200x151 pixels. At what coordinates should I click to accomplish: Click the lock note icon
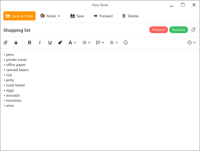point(16,42)
